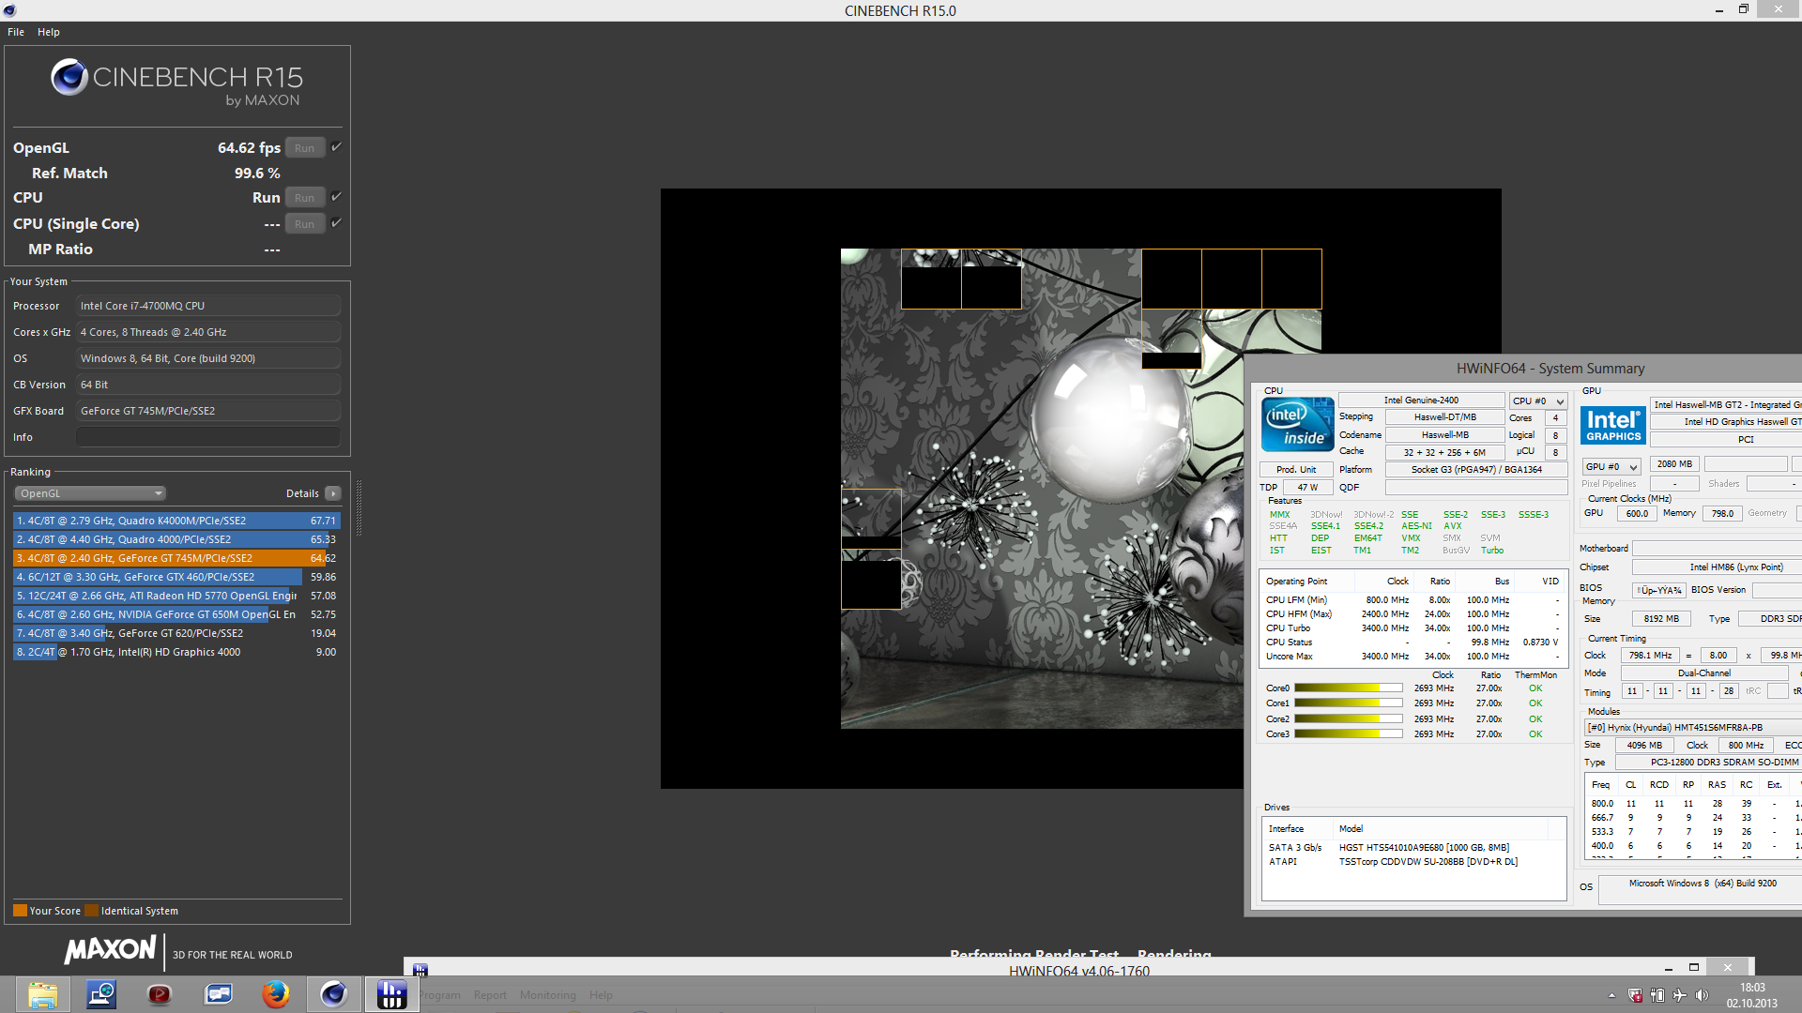Click the Socket G3 platform field
Viewport: 1802px width, 1013px height.
(1476, 470)
